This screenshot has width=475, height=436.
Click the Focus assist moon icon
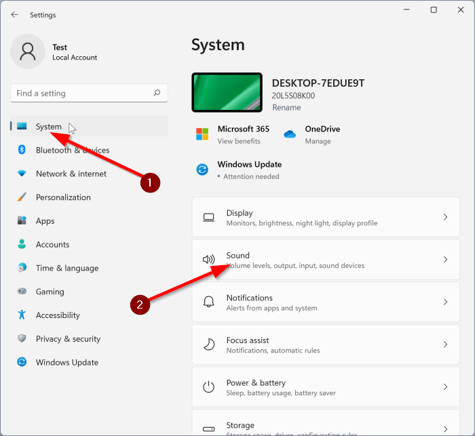point(209,344)
